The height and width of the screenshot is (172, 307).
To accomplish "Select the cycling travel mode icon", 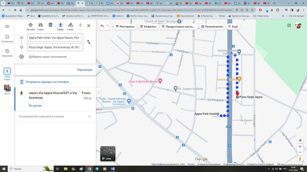I will (70, 25).
